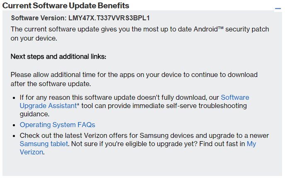The image size is (285, 178).
Task: Go to the My Verizon link
Action: [x=251, y=144]
